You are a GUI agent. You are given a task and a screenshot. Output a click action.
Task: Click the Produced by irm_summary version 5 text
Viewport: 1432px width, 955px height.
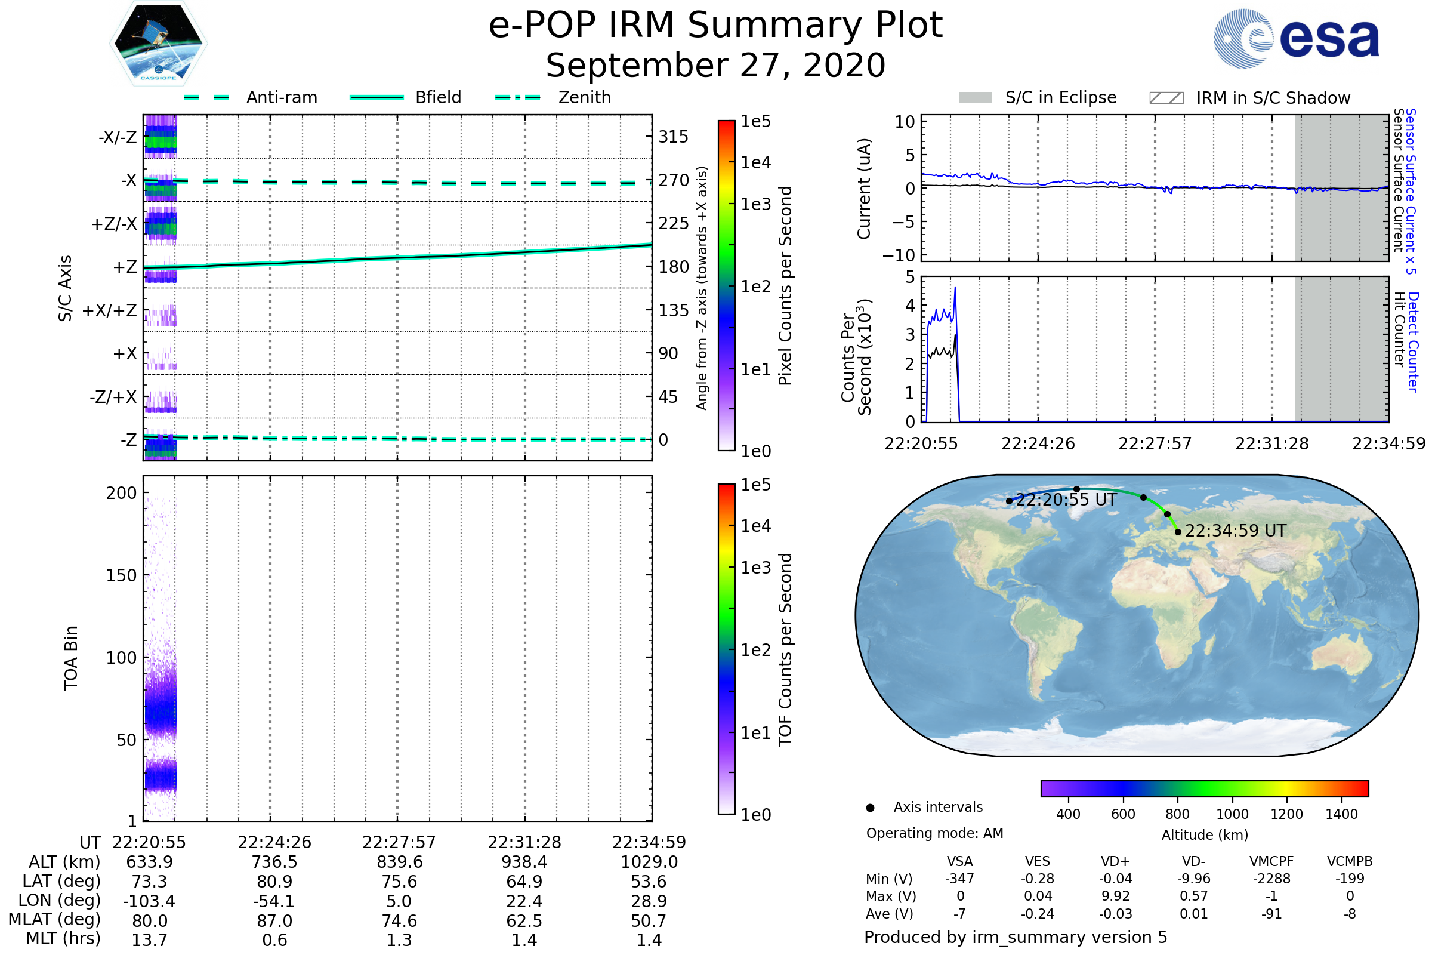1015,937
